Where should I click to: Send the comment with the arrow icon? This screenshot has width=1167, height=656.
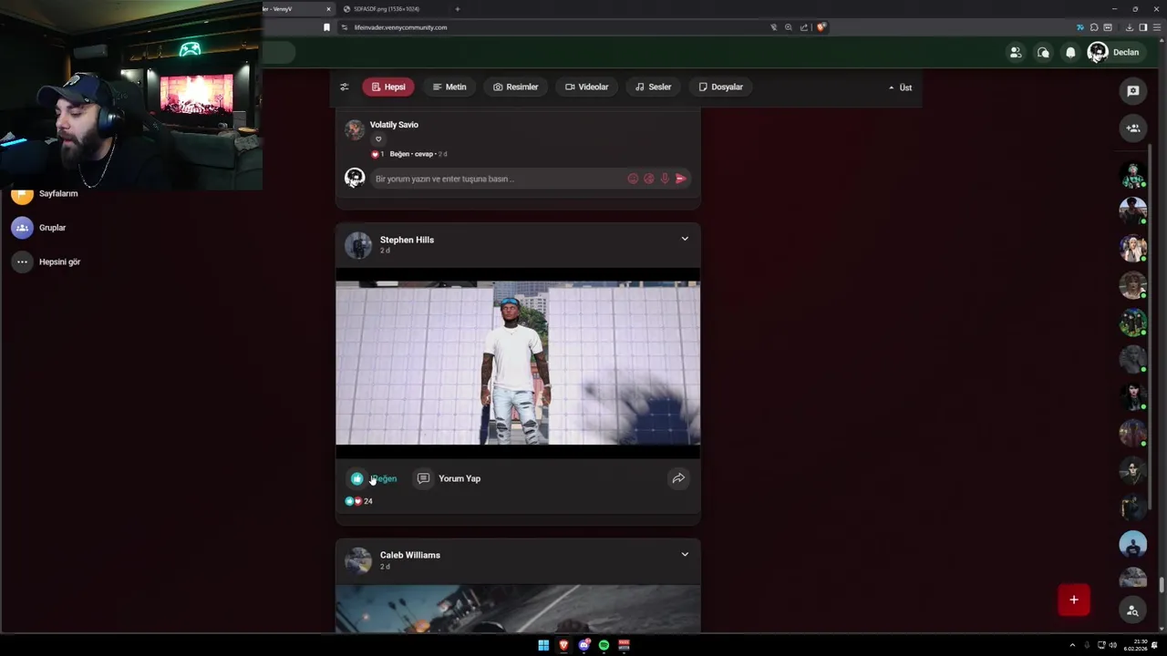[x=680, y=179]
